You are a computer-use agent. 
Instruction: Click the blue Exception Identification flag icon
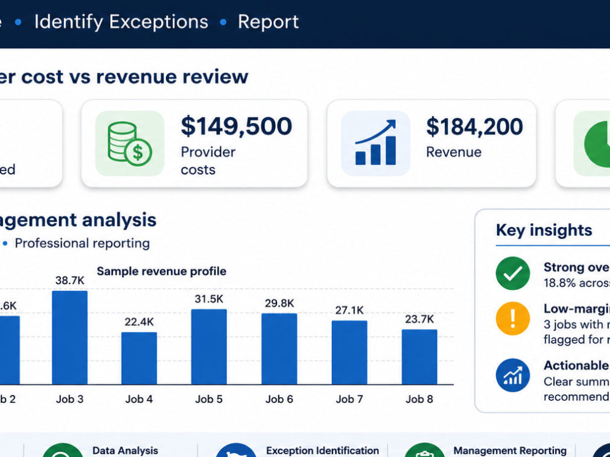236,450
